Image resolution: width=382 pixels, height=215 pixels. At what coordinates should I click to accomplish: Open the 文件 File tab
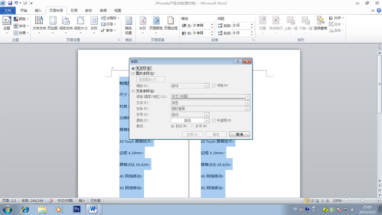pyautogui.click(x=8, y=10)
